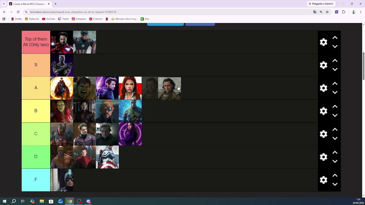Open settings gear for the D tier row
Viewport: 365px width, 205px height.
coord(323,157)
